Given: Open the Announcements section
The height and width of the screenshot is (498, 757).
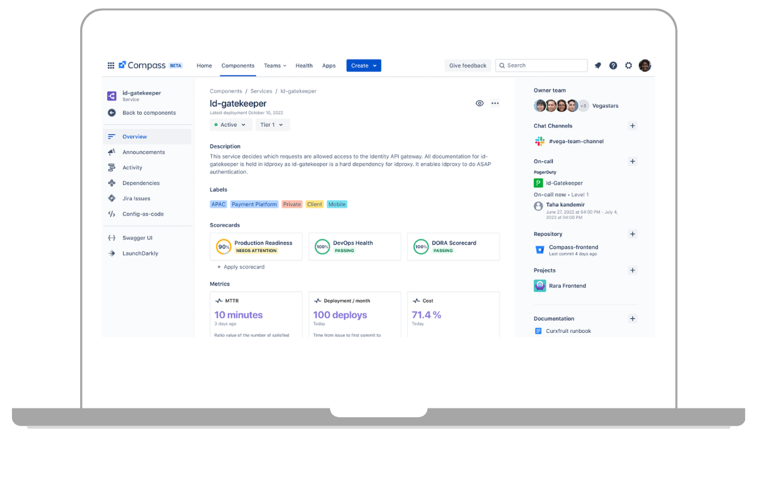Looking at the screenshot, I should pos(142,152).
